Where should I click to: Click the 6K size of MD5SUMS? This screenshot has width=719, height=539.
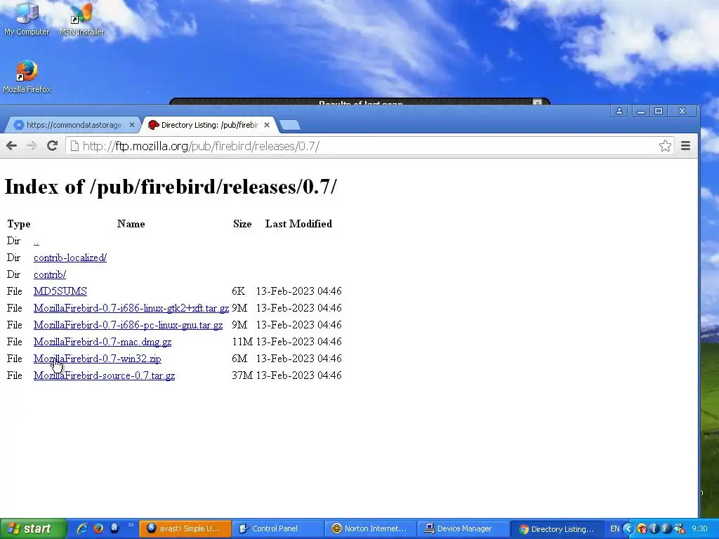pyautogui.click(x=239, y=291)
